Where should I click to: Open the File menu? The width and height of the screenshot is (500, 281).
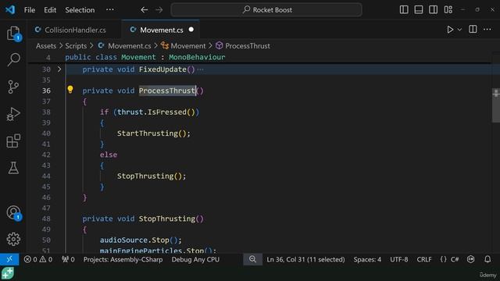point(30,10)
